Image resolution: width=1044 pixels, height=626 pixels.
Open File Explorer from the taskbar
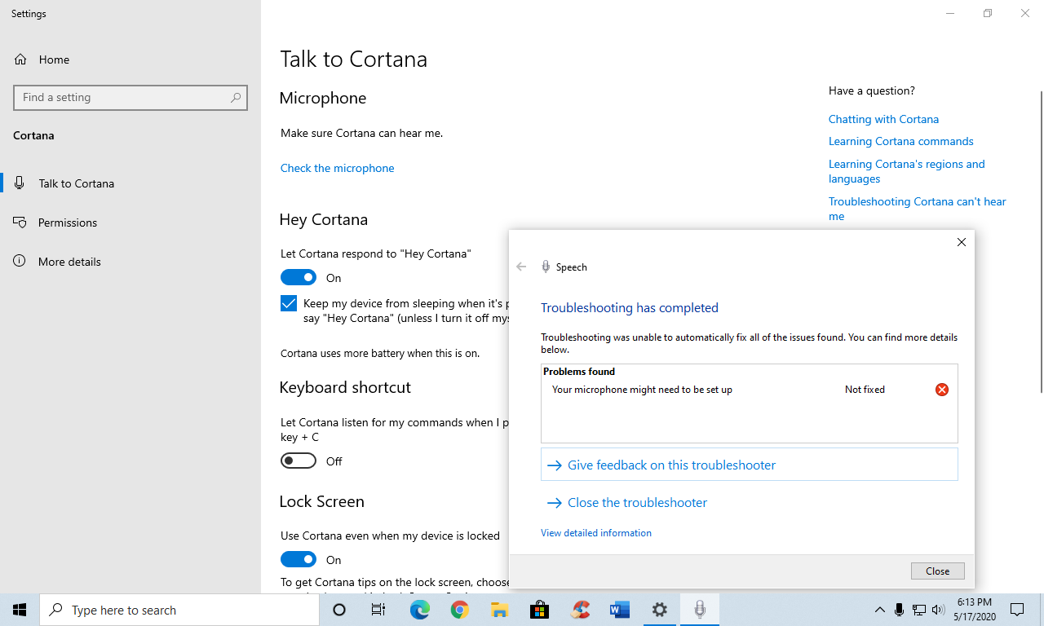[x=500, y=610]
